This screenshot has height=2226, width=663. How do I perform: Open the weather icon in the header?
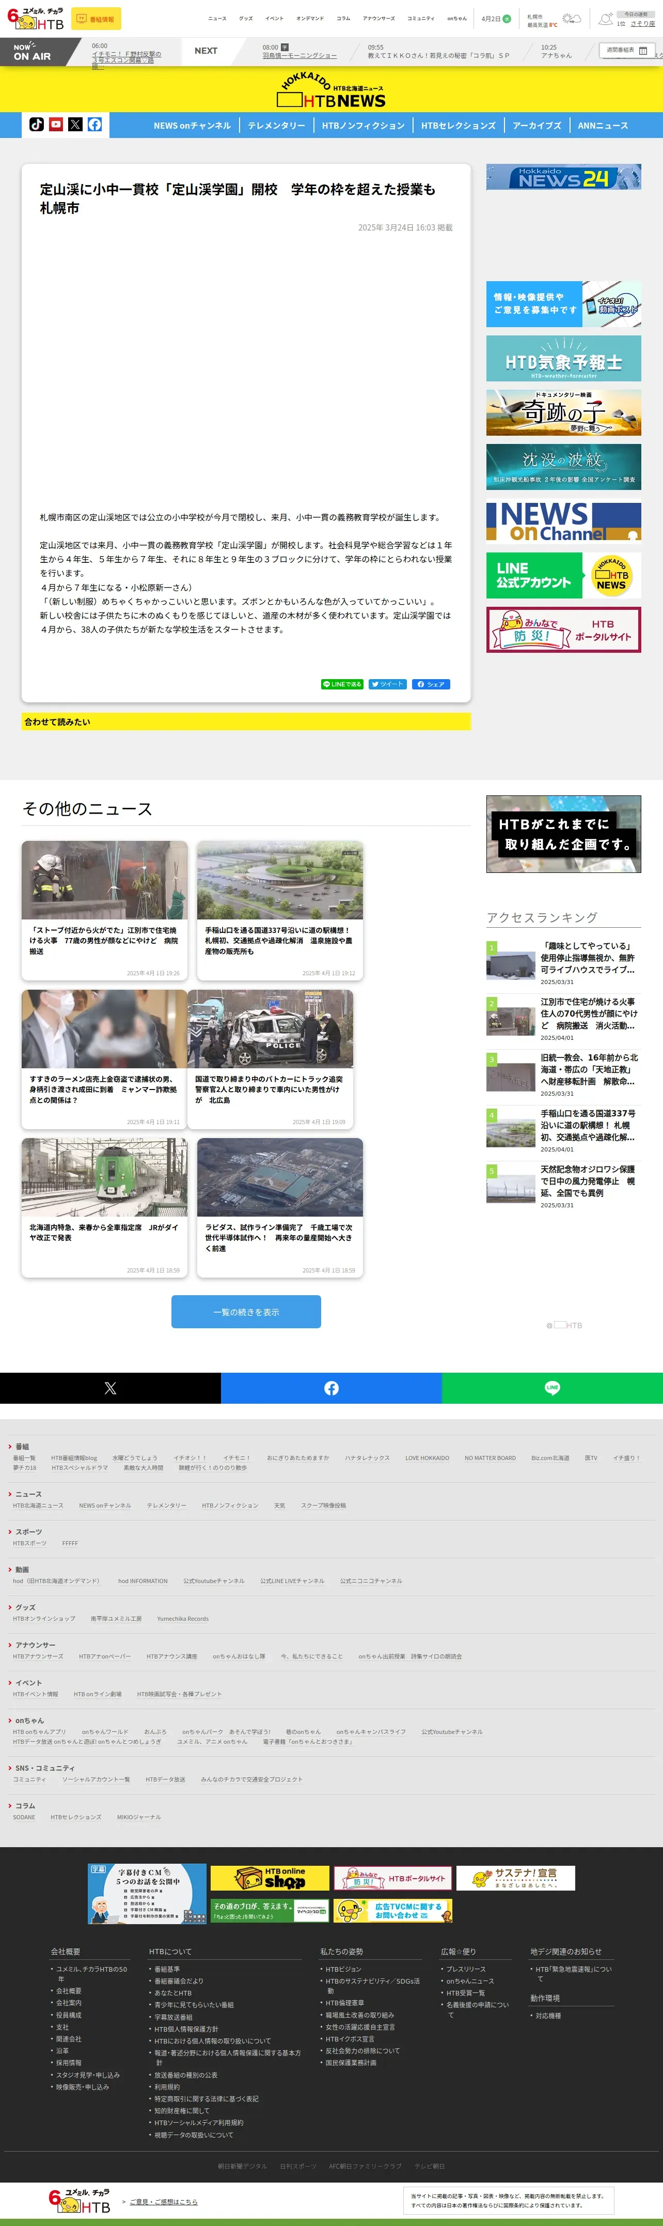[x=572, y=18]
